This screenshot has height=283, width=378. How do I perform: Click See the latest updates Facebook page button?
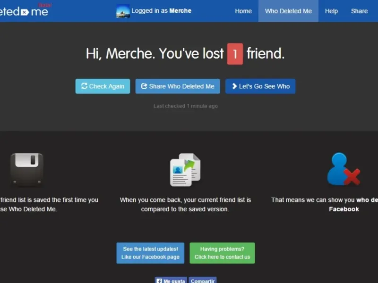click(x=150, y=253)
